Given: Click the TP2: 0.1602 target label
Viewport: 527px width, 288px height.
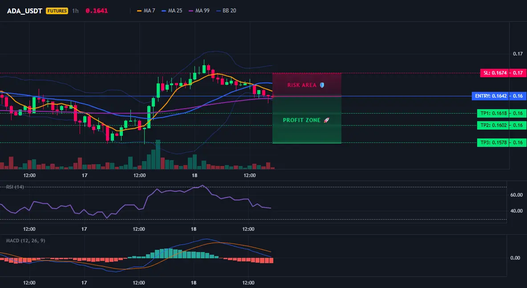Looking at the screenshot, I should click(493, 125).
